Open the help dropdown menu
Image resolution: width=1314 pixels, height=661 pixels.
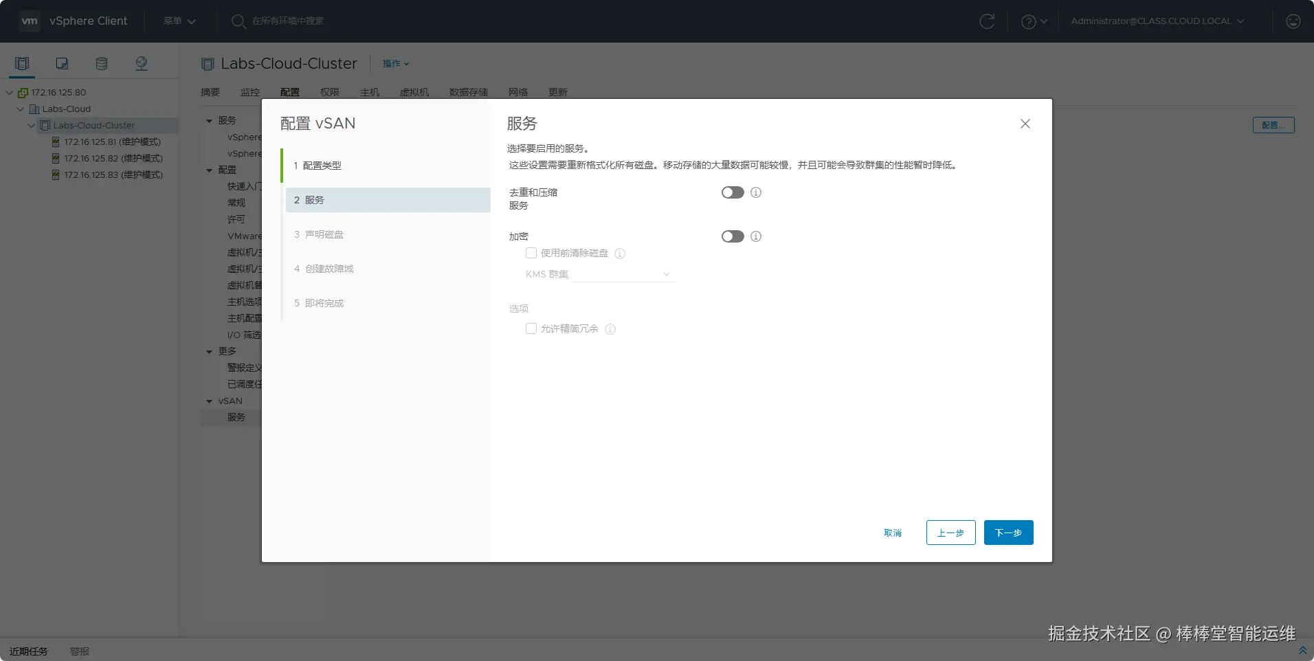pos(1034,21)
